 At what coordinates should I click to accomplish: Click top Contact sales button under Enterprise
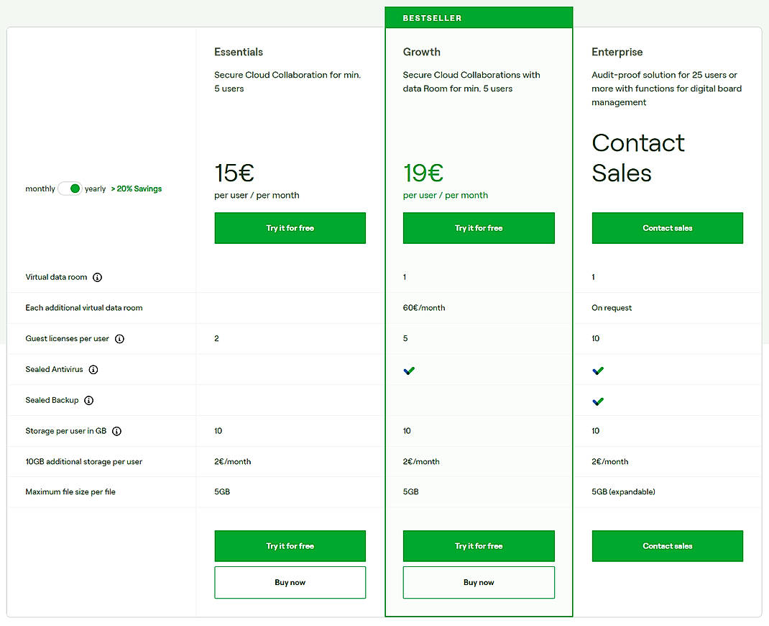tap(668, 228)
